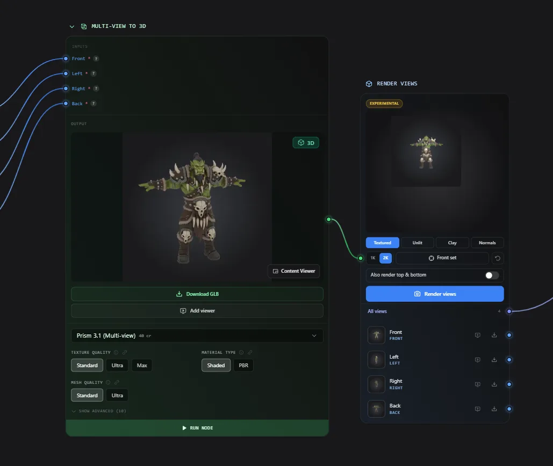This screenshot has width=553, height=466.
Task: Click the Front input help icon
Action: point(96,59)
